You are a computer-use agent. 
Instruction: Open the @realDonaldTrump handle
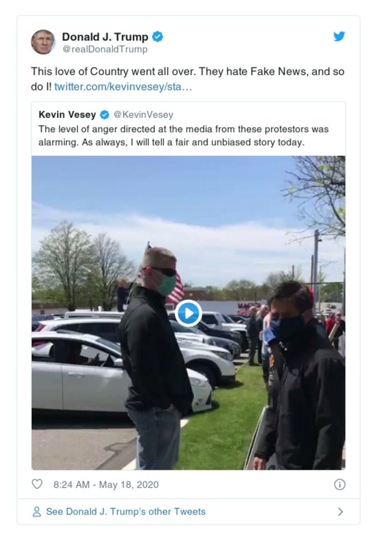(105, 49)
